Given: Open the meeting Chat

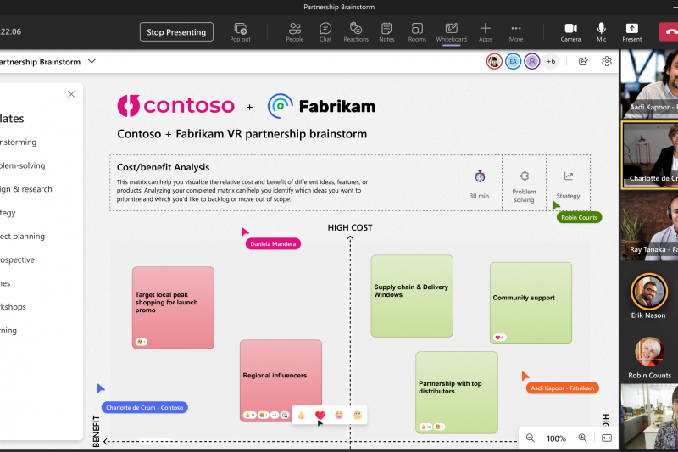Looking at the screenshot, I should click(325, 32).
